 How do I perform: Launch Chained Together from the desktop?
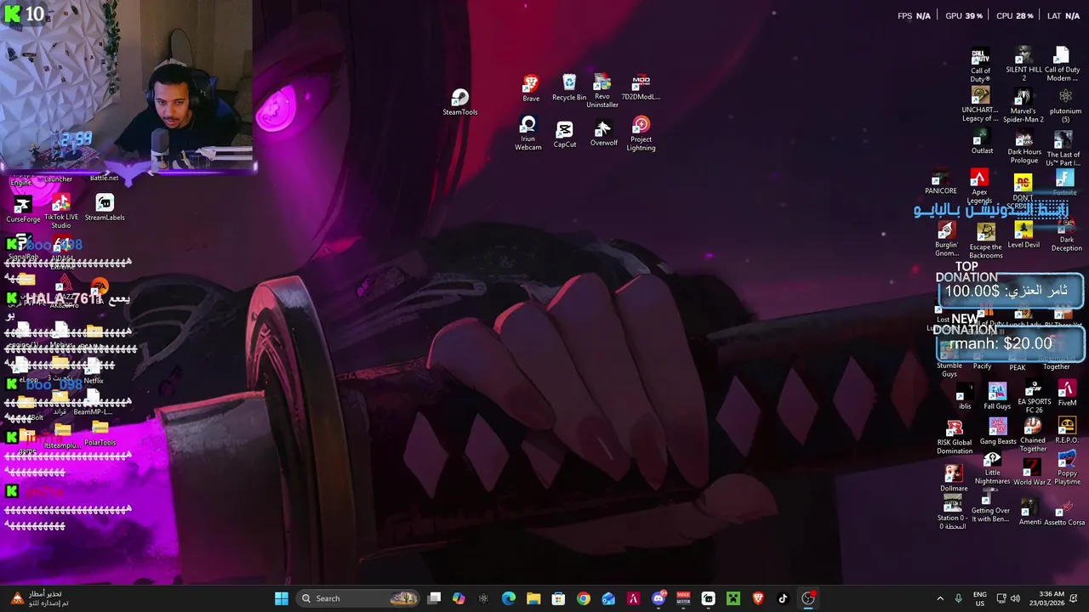pyautogui.click(x=1033, y=435)
